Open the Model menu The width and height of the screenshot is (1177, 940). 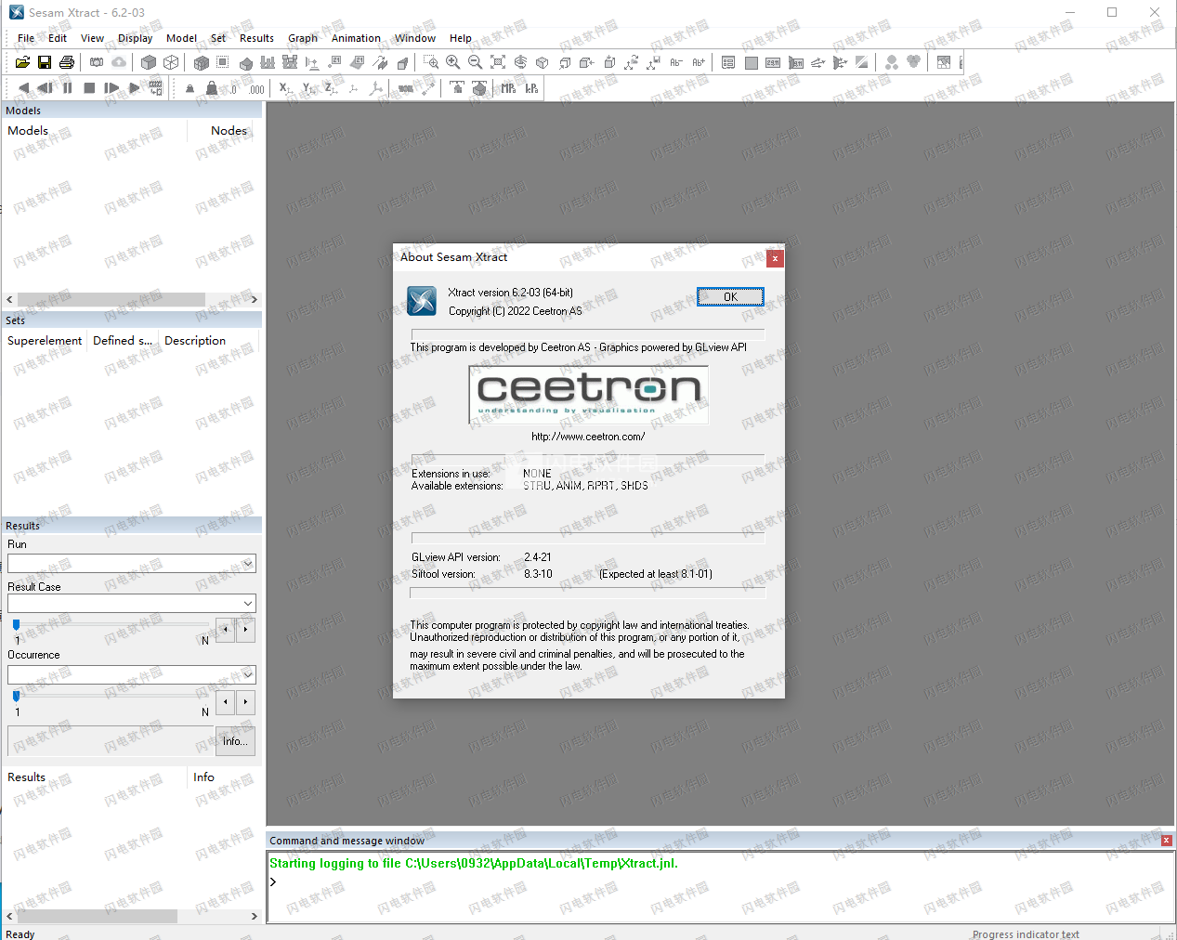181,38
